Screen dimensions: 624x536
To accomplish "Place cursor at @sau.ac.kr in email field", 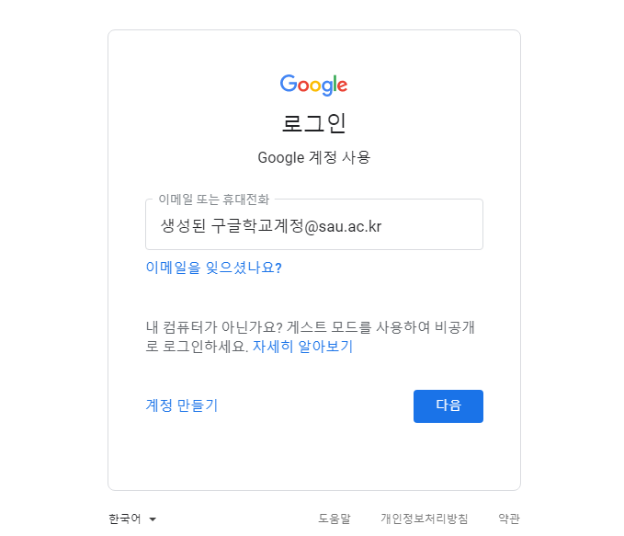I will coord(343,226).
